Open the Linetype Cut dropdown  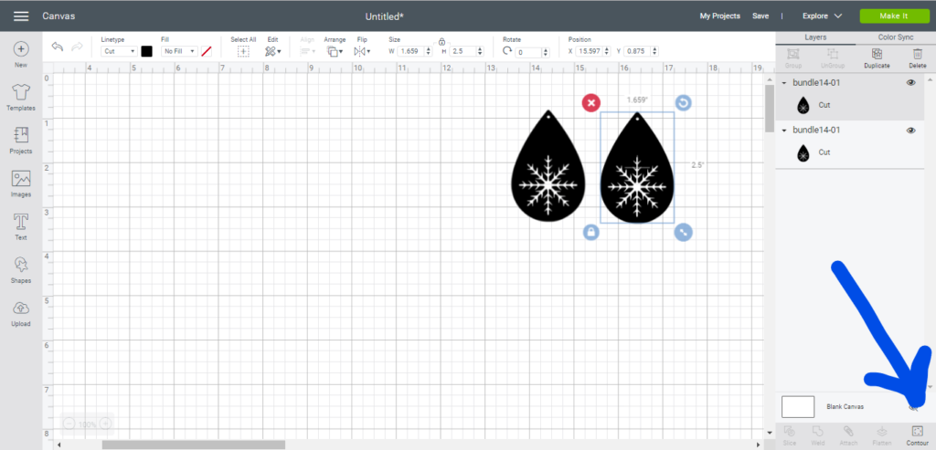(x=120, y=51)
